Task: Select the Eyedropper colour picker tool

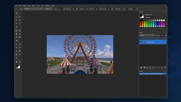Action: [x=16, y=58]
